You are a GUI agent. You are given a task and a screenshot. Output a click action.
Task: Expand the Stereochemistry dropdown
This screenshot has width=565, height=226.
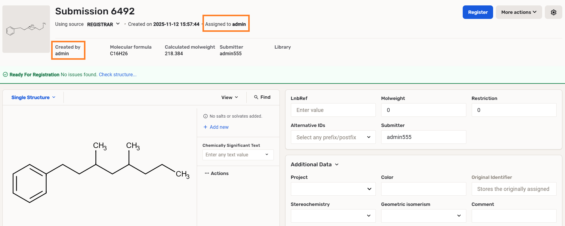click(x=333, y=216)
